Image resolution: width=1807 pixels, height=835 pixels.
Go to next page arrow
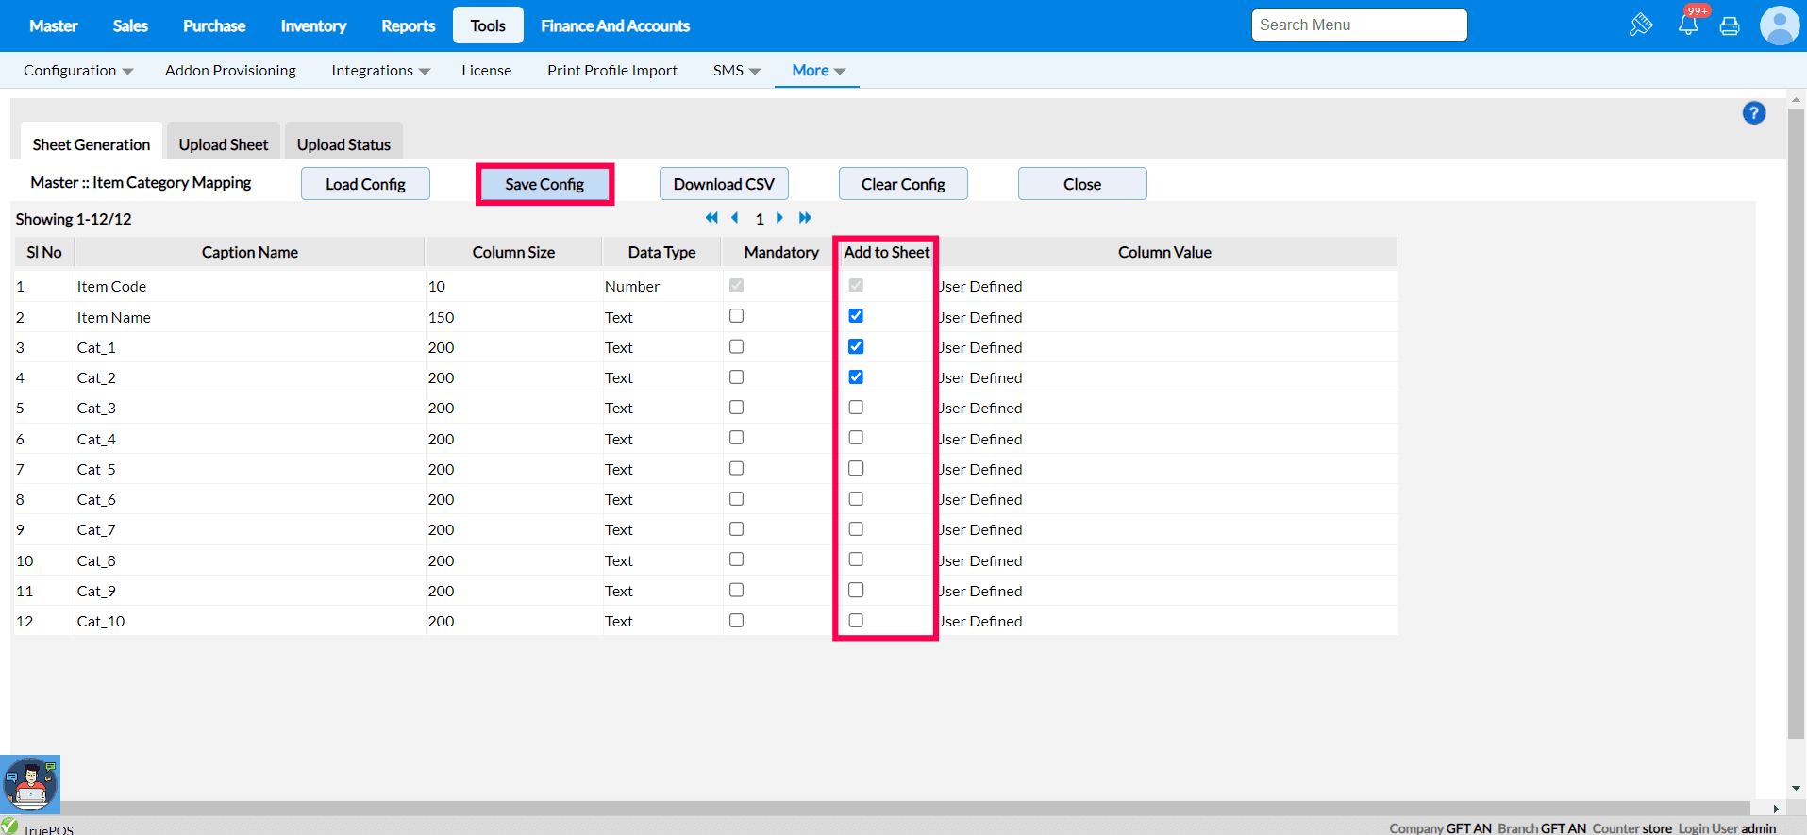click(779, 218)
